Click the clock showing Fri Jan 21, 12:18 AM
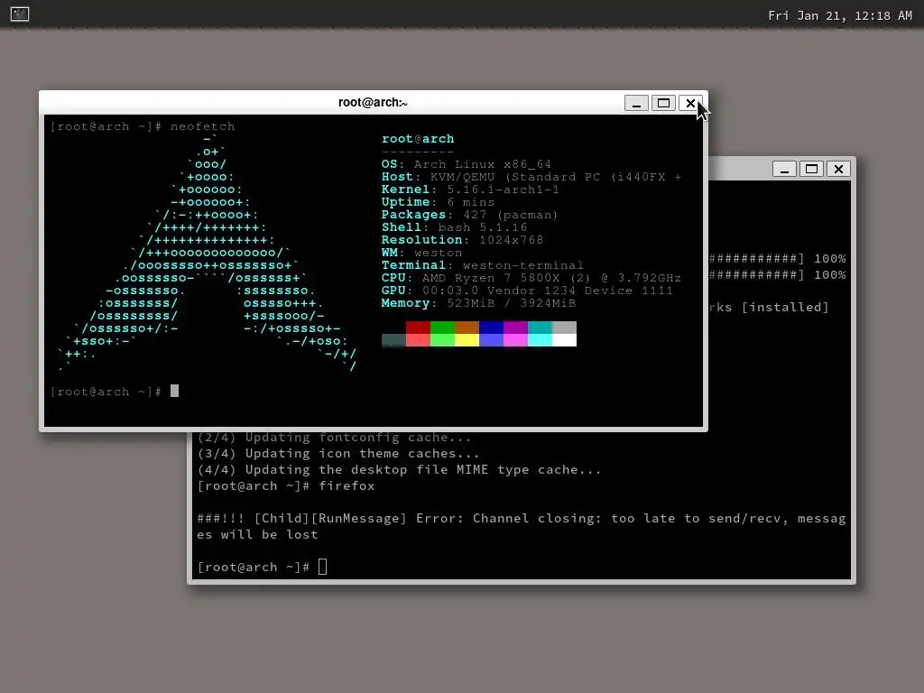 coord(840,16)
